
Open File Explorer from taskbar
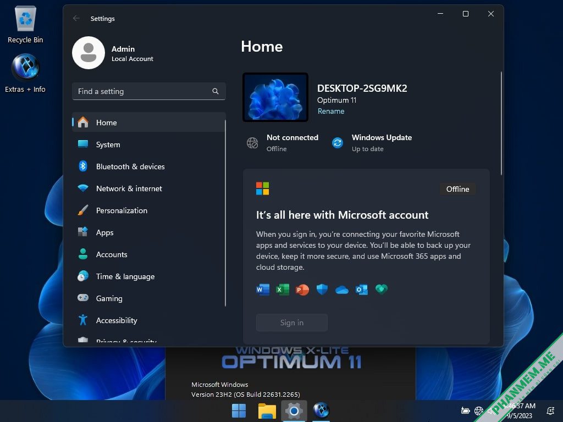267,410
